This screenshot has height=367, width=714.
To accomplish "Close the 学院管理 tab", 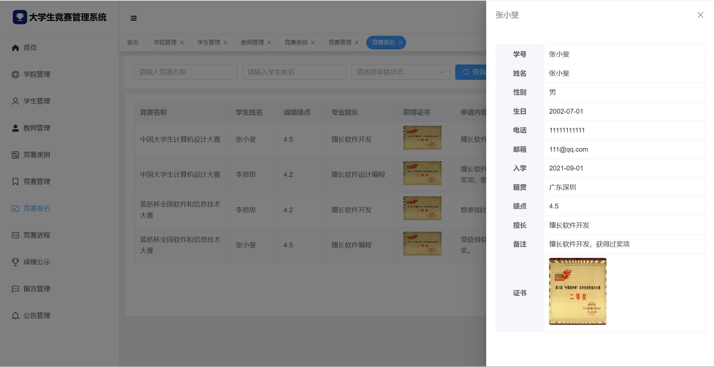I will pos(182,42).
